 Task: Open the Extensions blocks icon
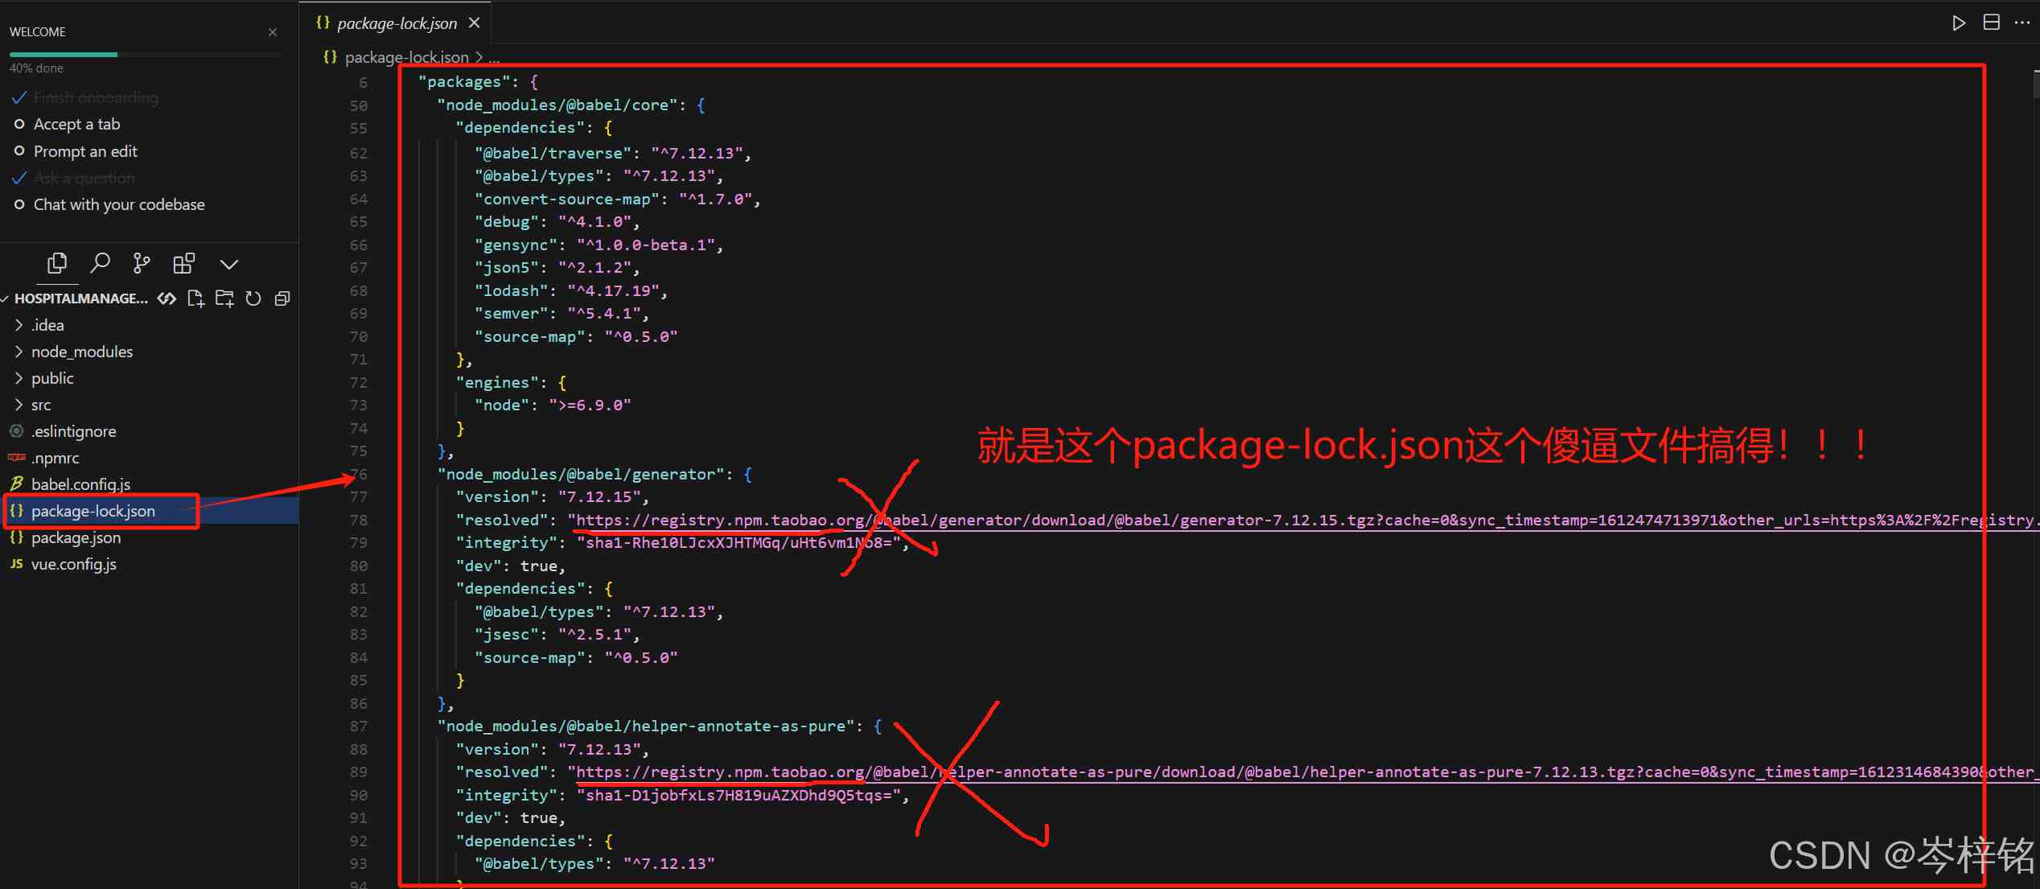point(183,263)
